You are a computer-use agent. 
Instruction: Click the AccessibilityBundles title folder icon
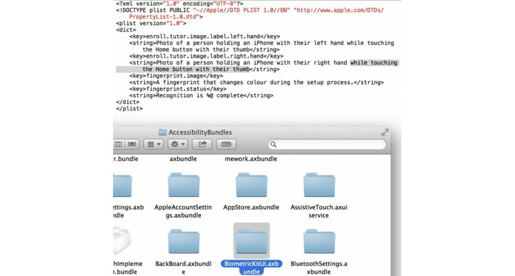(162, 132)
